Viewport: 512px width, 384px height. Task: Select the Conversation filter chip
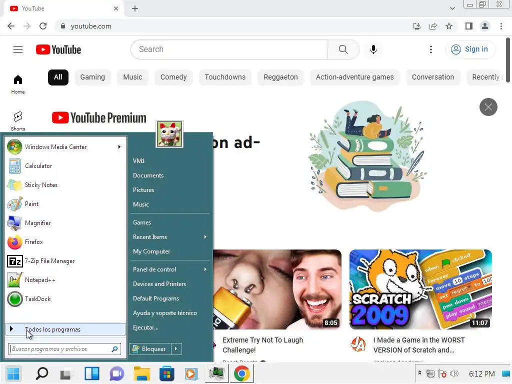[432, 77]
